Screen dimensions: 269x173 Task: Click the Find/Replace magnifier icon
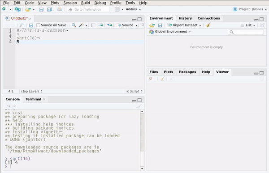[74, 25]
